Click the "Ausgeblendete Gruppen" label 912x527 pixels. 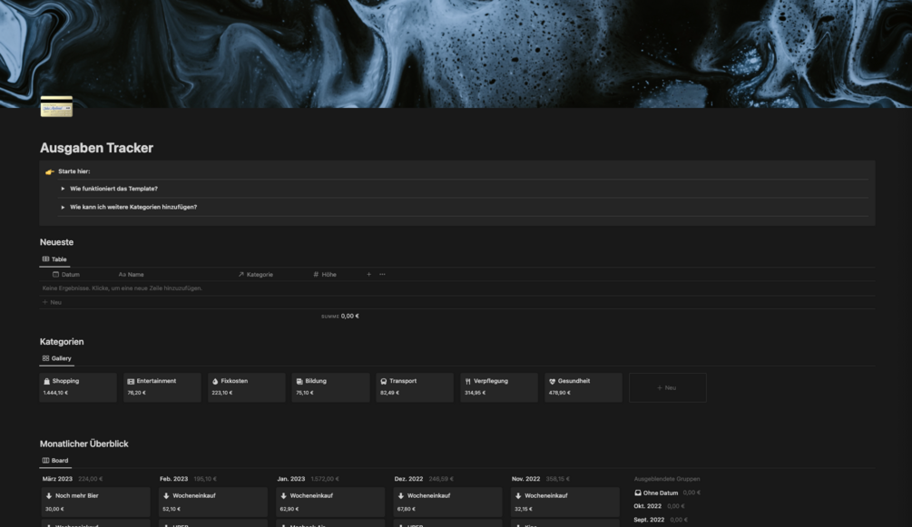[667, 479]
